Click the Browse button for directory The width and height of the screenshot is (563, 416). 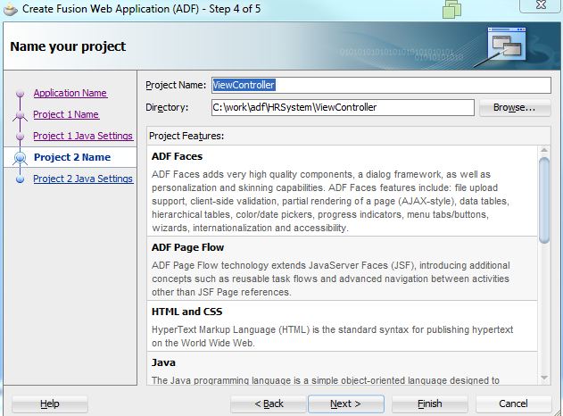(x=515, y=107)
